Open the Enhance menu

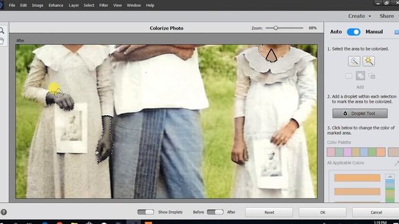coord(55,6)
